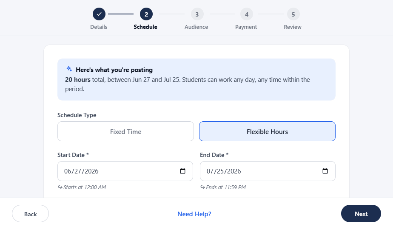Click the Back button
This screenshot has height=229, width=393.
(30, 214)
